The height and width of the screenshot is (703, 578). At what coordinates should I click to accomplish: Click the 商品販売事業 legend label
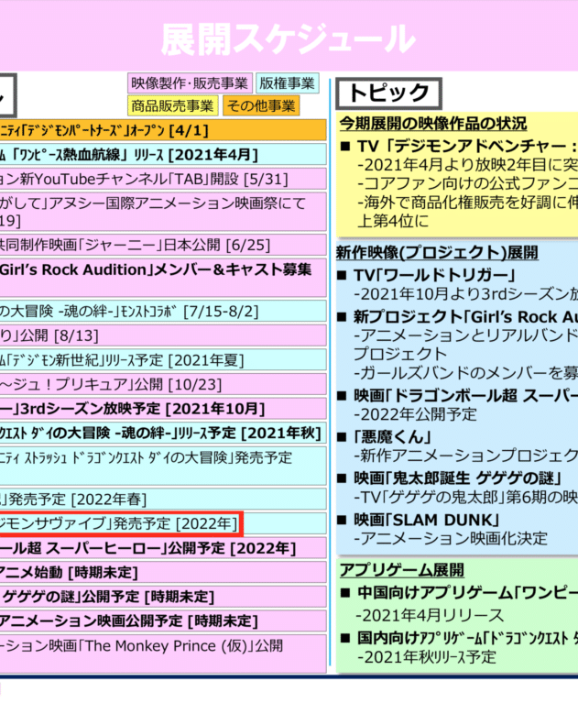[172, 105]
